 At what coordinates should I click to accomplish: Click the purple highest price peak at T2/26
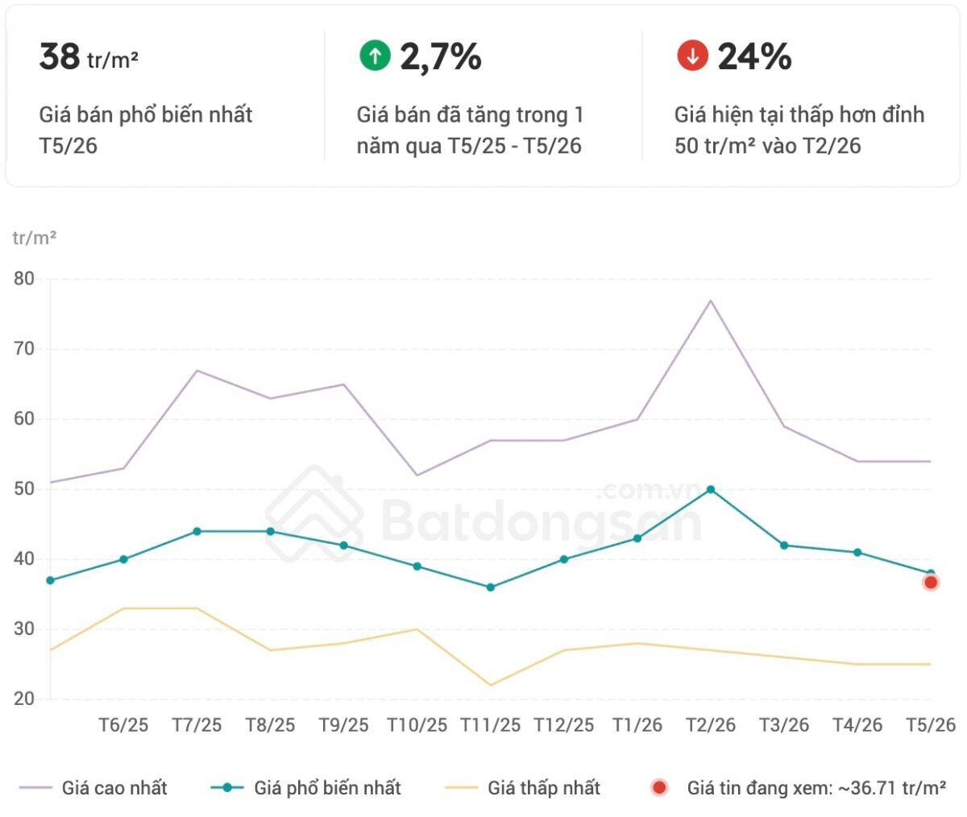pyautogui.click(x=711, y=301)
